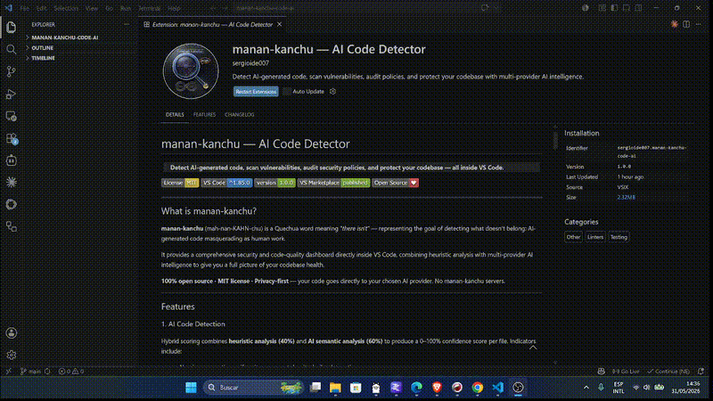Click the details page vertical scrollbar
The height and width of the screenshot is (401, 713).
coord(555,141)
